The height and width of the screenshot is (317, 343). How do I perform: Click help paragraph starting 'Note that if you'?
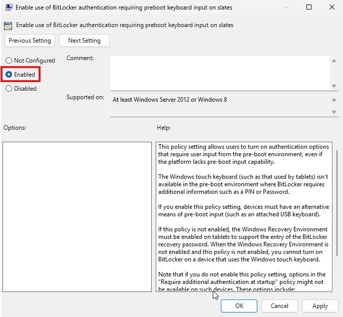click(x=242, y=282)
